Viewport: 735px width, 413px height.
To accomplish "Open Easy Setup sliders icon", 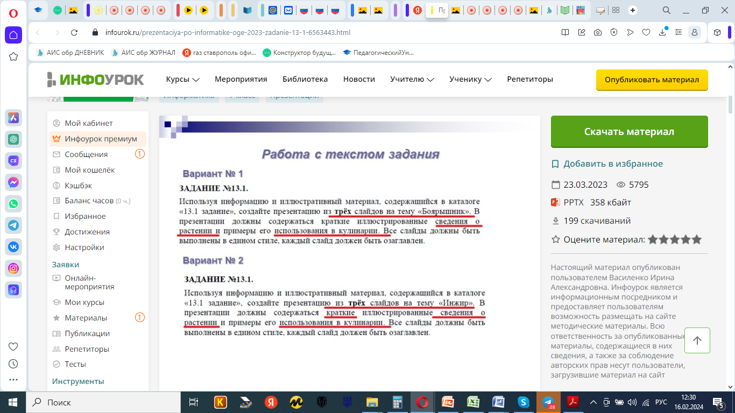I will 679,32.
